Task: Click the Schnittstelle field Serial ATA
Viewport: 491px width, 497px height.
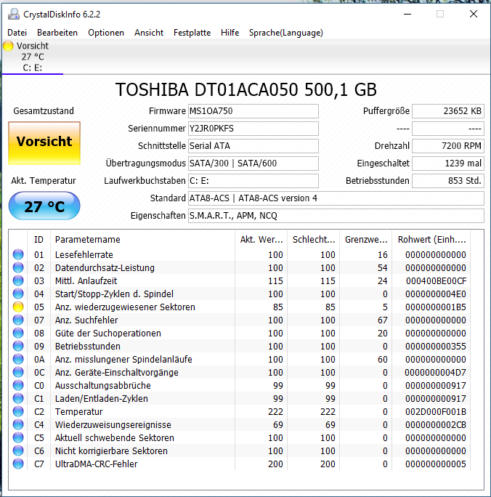Action: (253, 146)
